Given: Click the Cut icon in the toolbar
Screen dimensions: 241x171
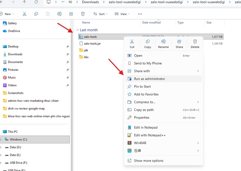Looking at the screenshot, I should pos(24,14).
